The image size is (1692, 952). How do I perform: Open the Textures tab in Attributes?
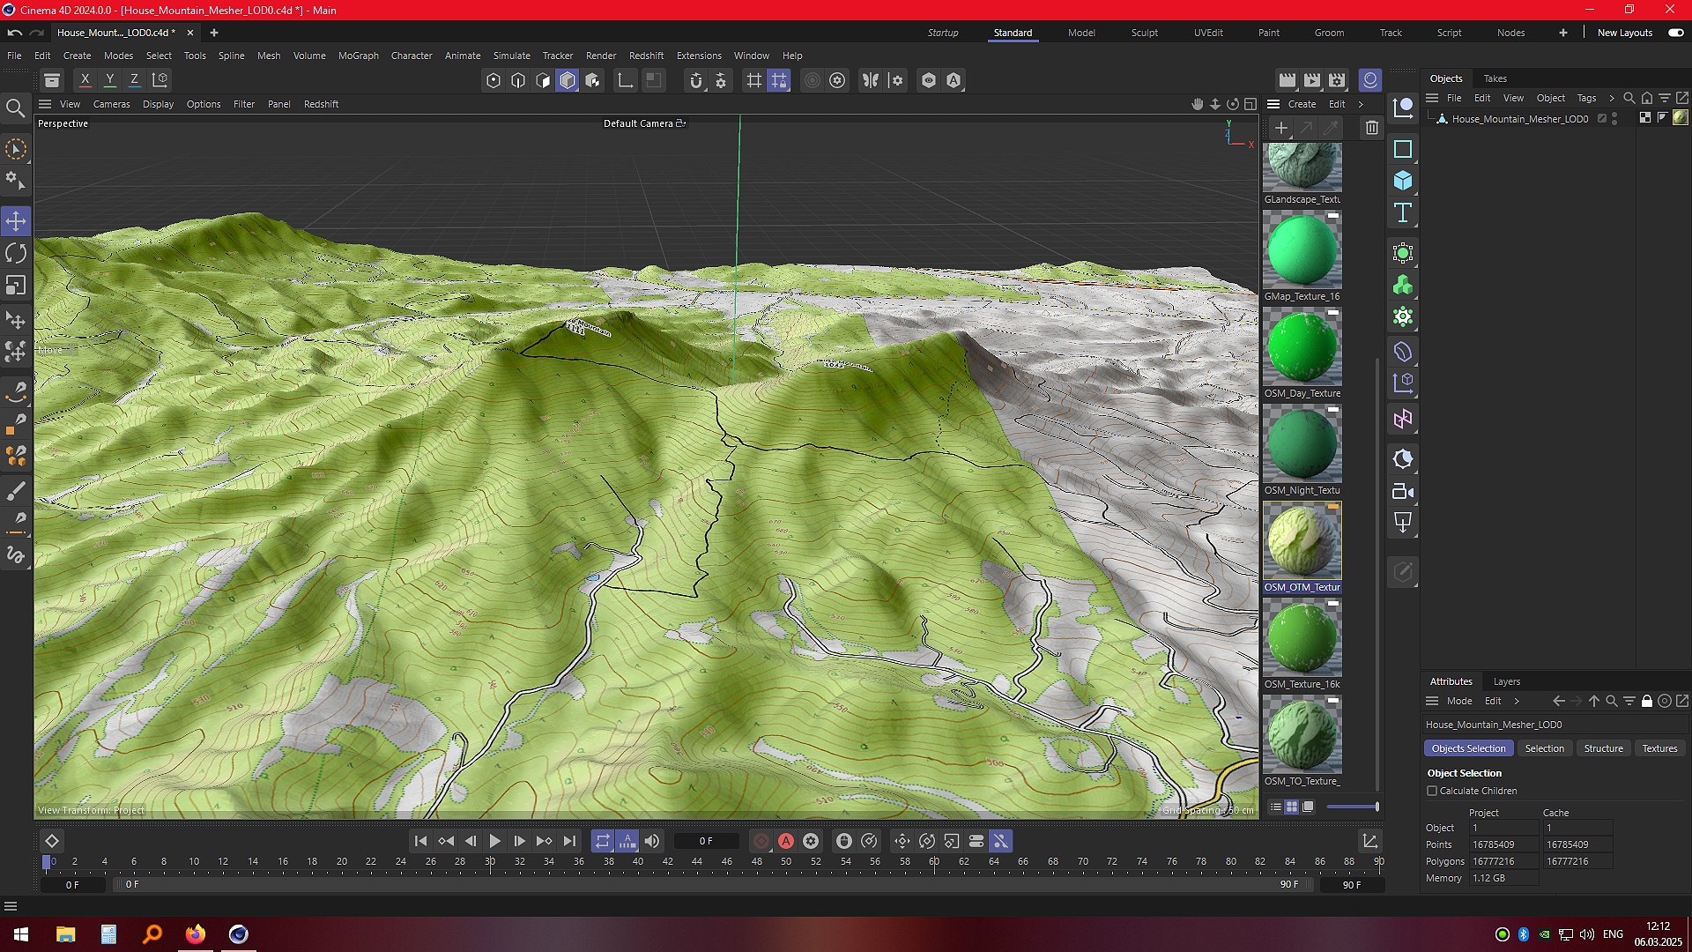coord(1659,748)
